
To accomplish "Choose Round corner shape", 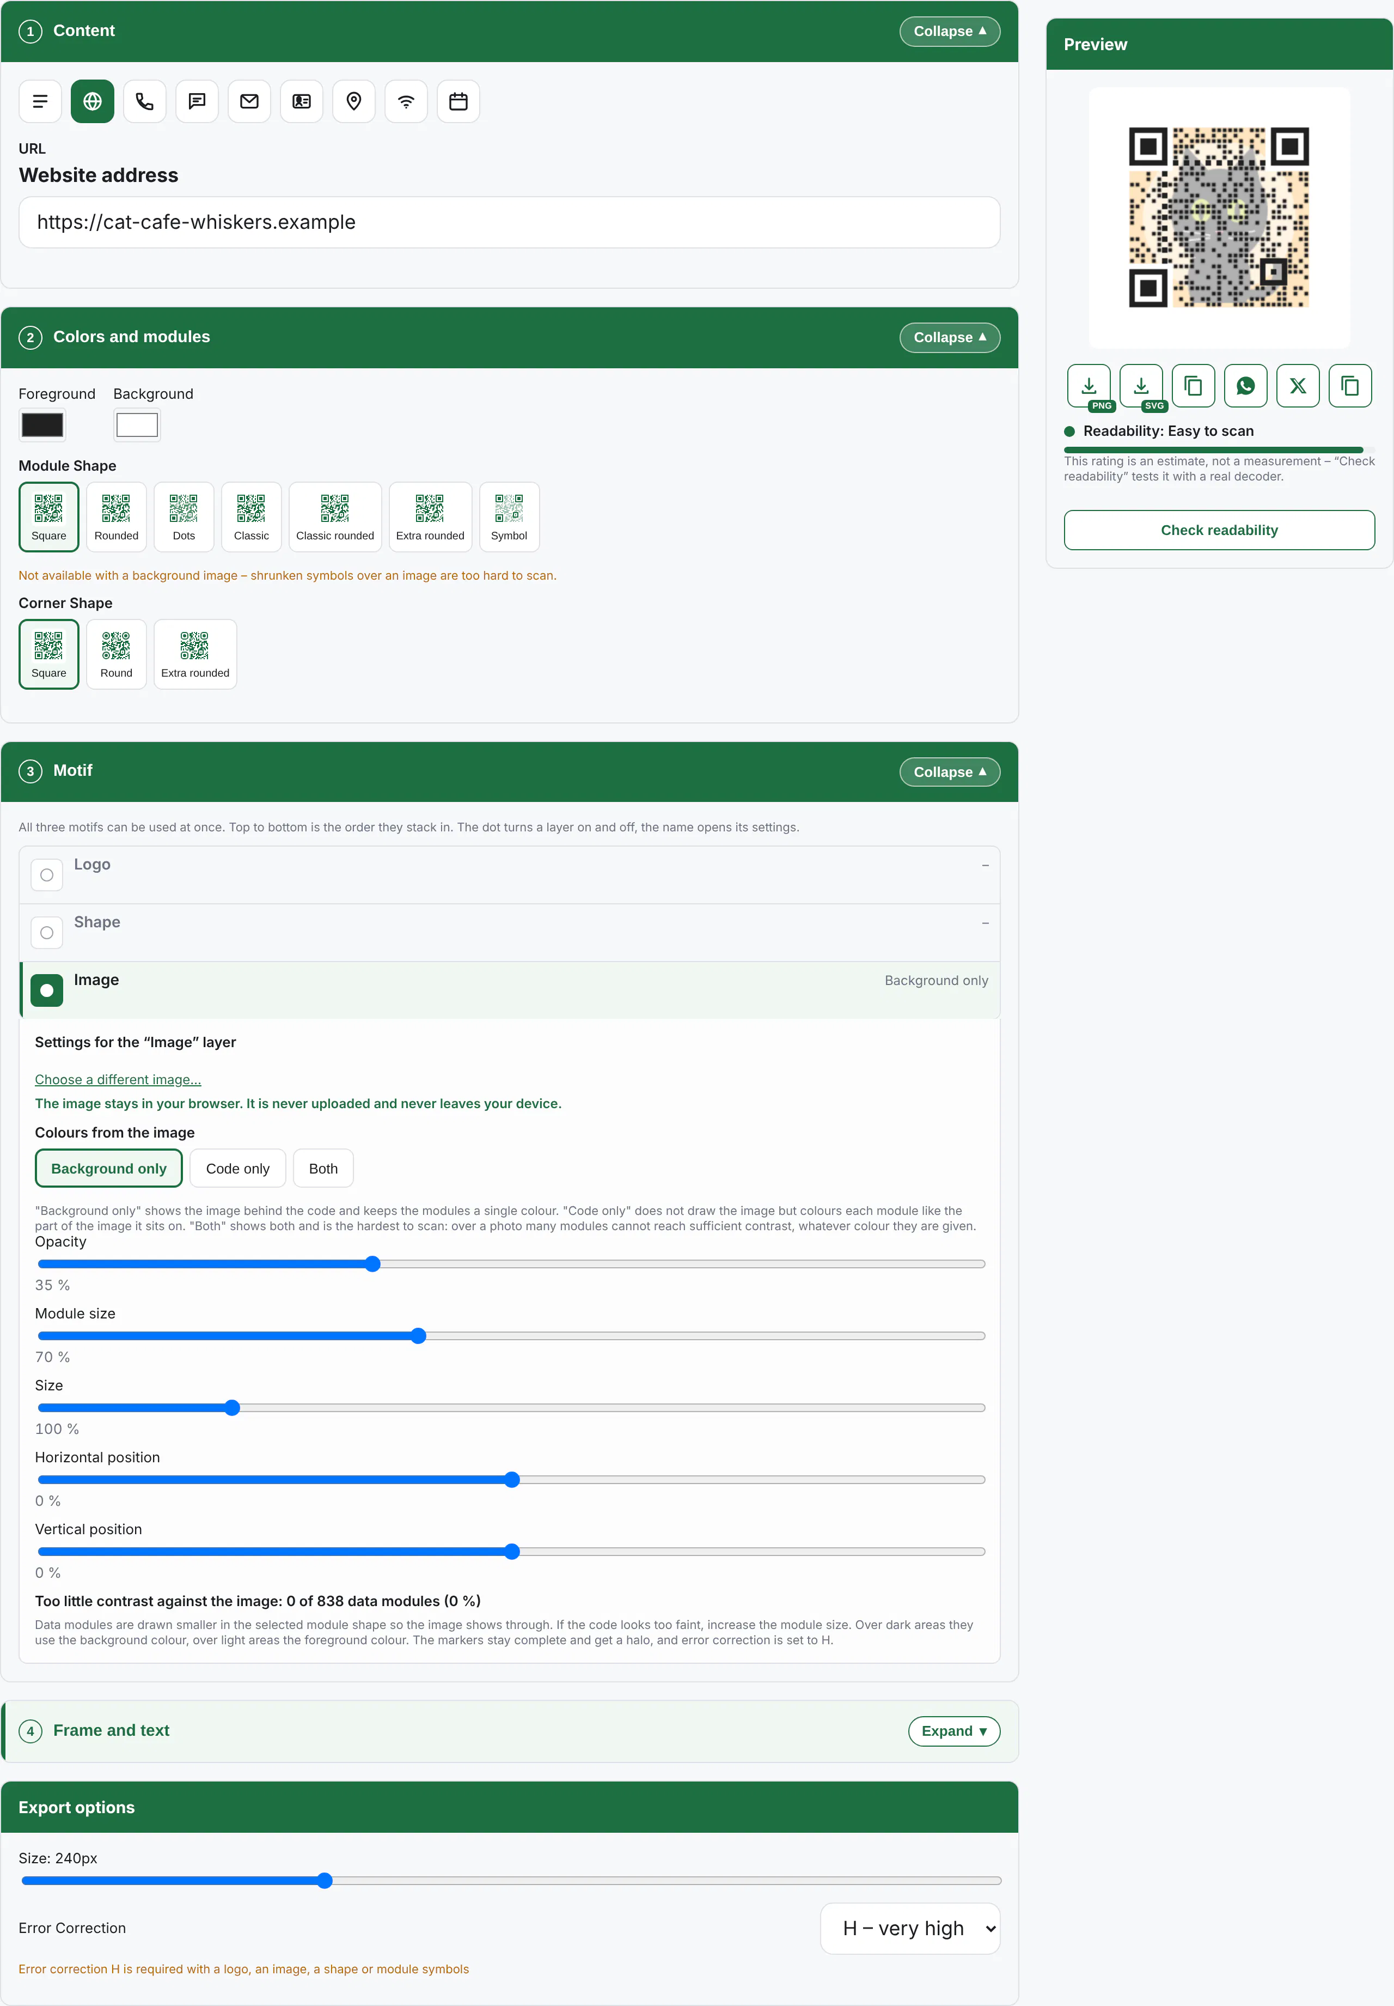I will point(116,654).
